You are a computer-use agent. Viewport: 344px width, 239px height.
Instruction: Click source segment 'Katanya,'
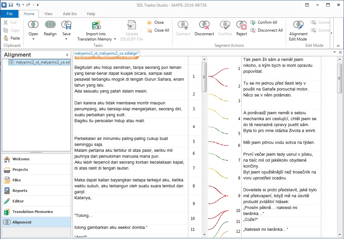[x=130, y=204]
